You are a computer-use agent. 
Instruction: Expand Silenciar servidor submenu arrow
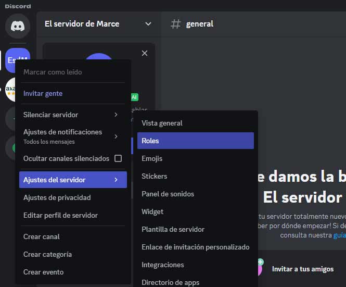point(116,115)
